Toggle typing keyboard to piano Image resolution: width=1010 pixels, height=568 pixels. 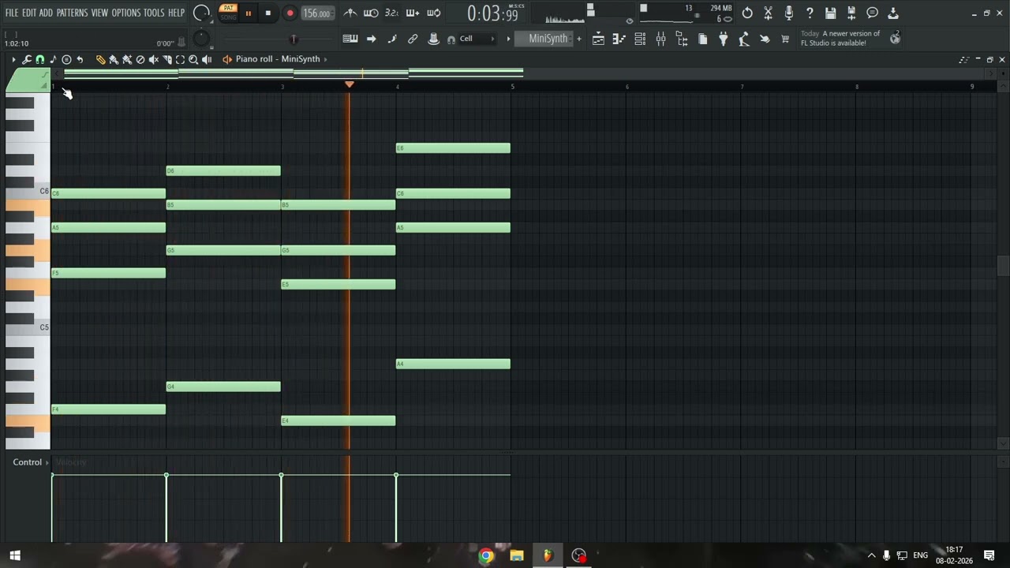[x=350, y=39]
